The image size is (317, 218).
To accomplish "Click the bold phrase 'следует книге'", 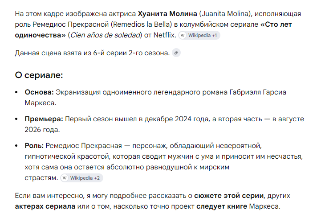I will 222,206.
